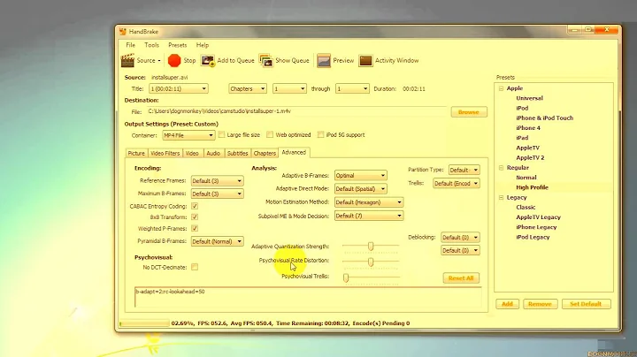
Task: Click the Reset All button
Action: click(461, 278)
